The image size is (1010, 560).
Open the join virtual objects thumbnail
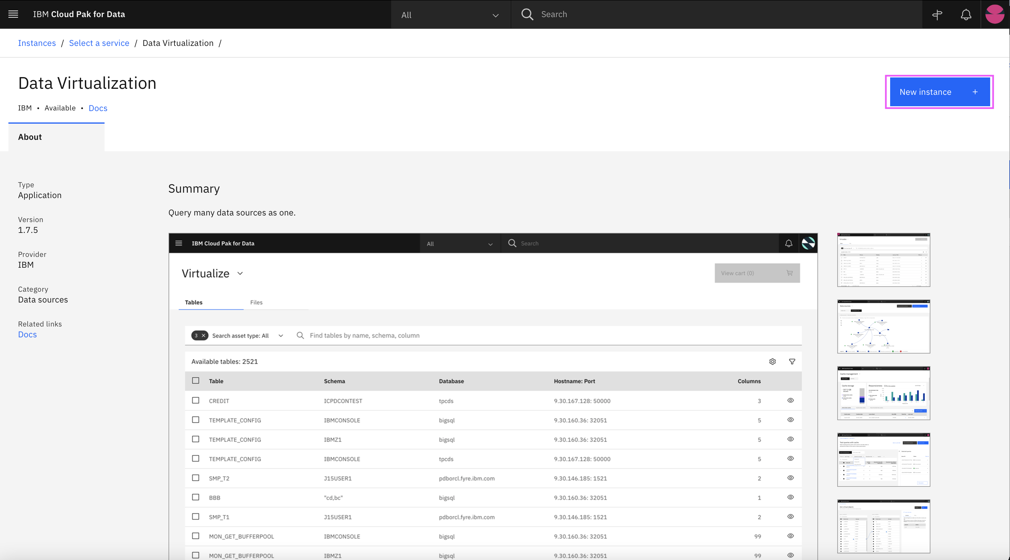[x=884, y=526]
